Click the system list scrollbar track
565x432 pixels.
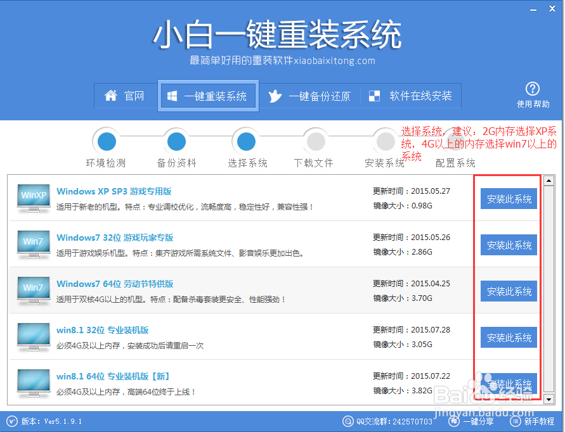[x=549, y=289]
